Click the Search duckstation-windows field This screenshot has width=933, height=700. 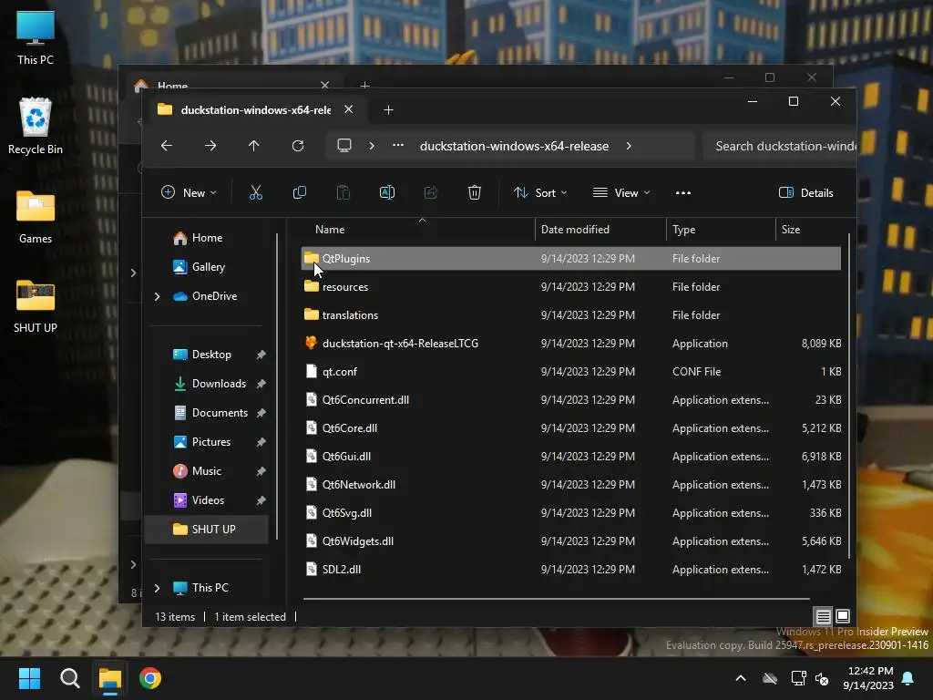pos(780,146)
